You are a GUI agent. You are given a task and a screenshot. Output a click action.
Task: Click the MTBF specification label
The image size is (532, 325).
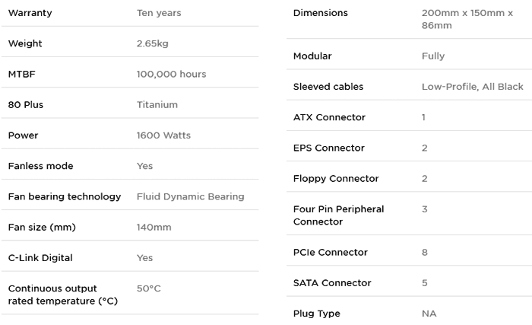coord(22,74)
